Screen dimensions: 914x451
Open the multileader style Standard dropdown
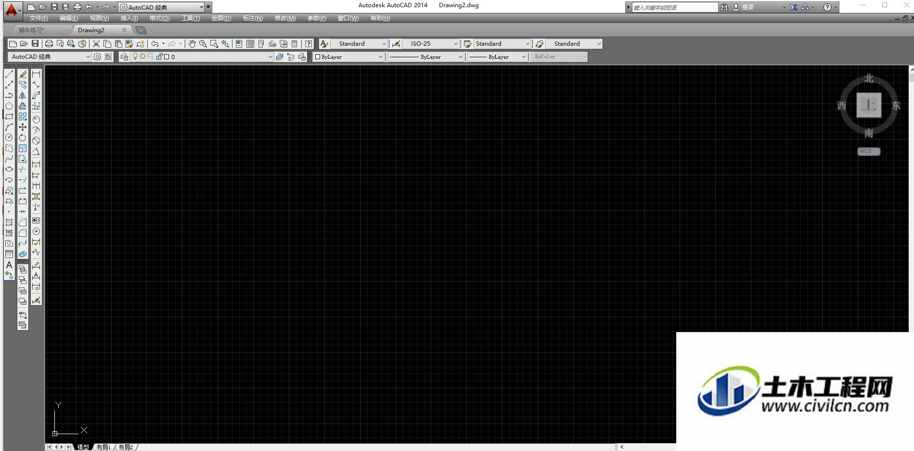pyautogui.click(x=574, y=44)
